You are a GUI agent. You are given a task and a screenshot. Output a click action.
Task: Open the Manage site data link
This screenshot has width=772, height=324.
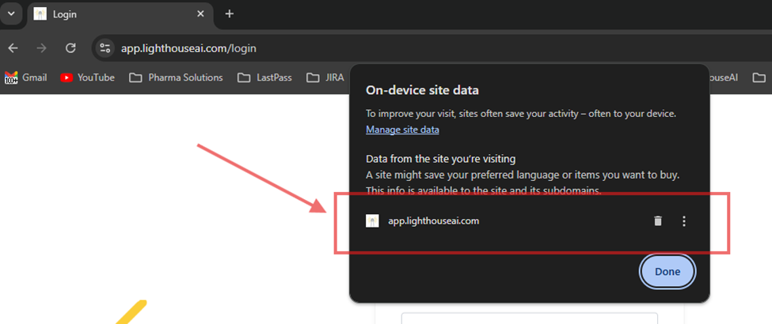(402, 130)
